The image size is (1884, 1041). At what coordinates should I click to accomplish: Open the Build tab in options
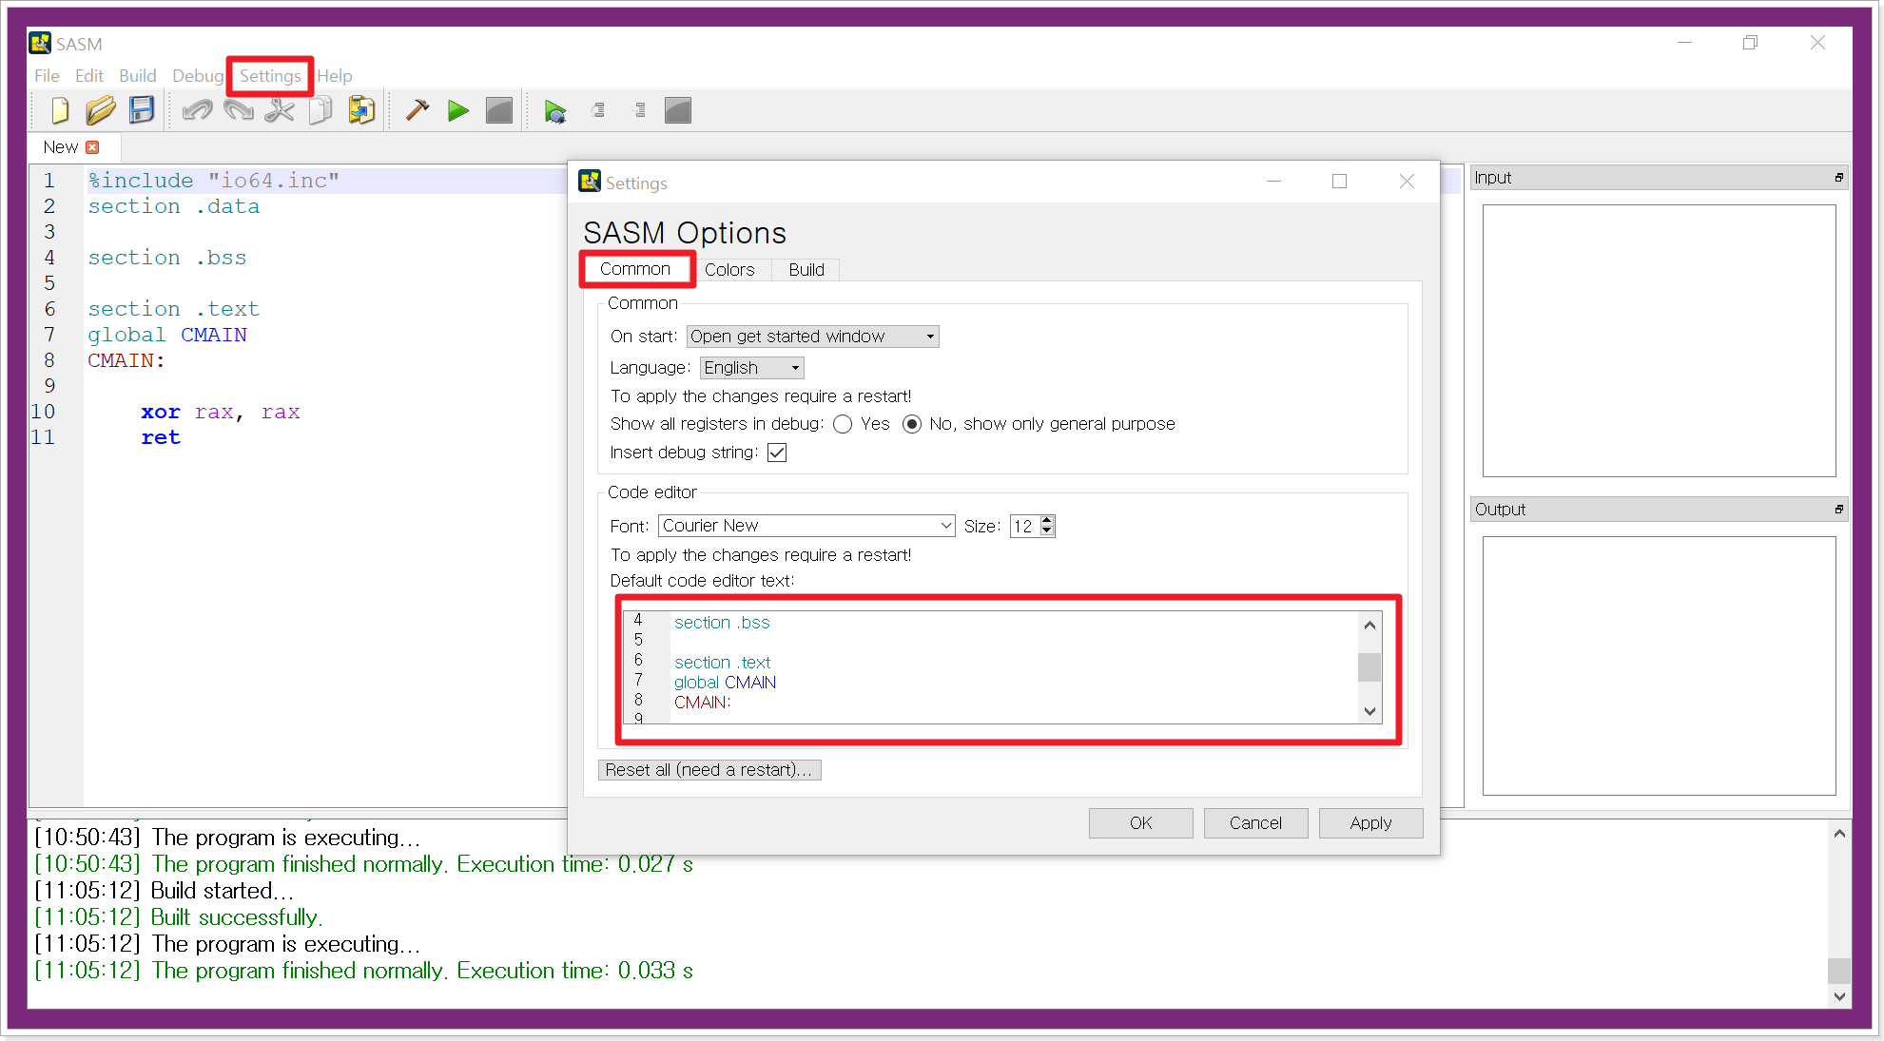(x=806, y=270)
